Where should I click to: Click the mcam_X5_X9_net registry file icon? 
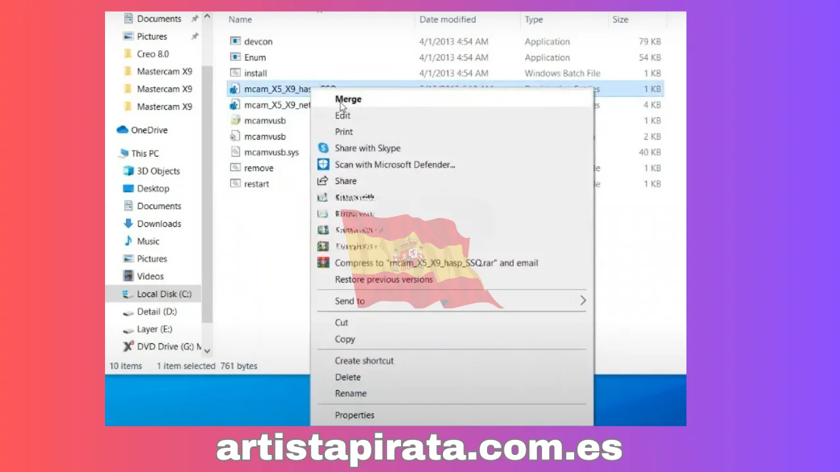[236, 104]
